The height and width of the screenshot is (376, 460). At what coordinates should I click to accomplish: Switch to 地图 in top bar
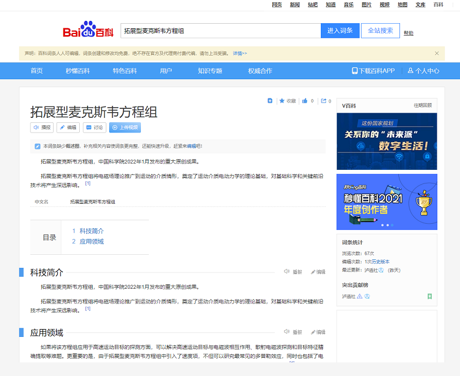pyautogui.click(x=402, y=5)
